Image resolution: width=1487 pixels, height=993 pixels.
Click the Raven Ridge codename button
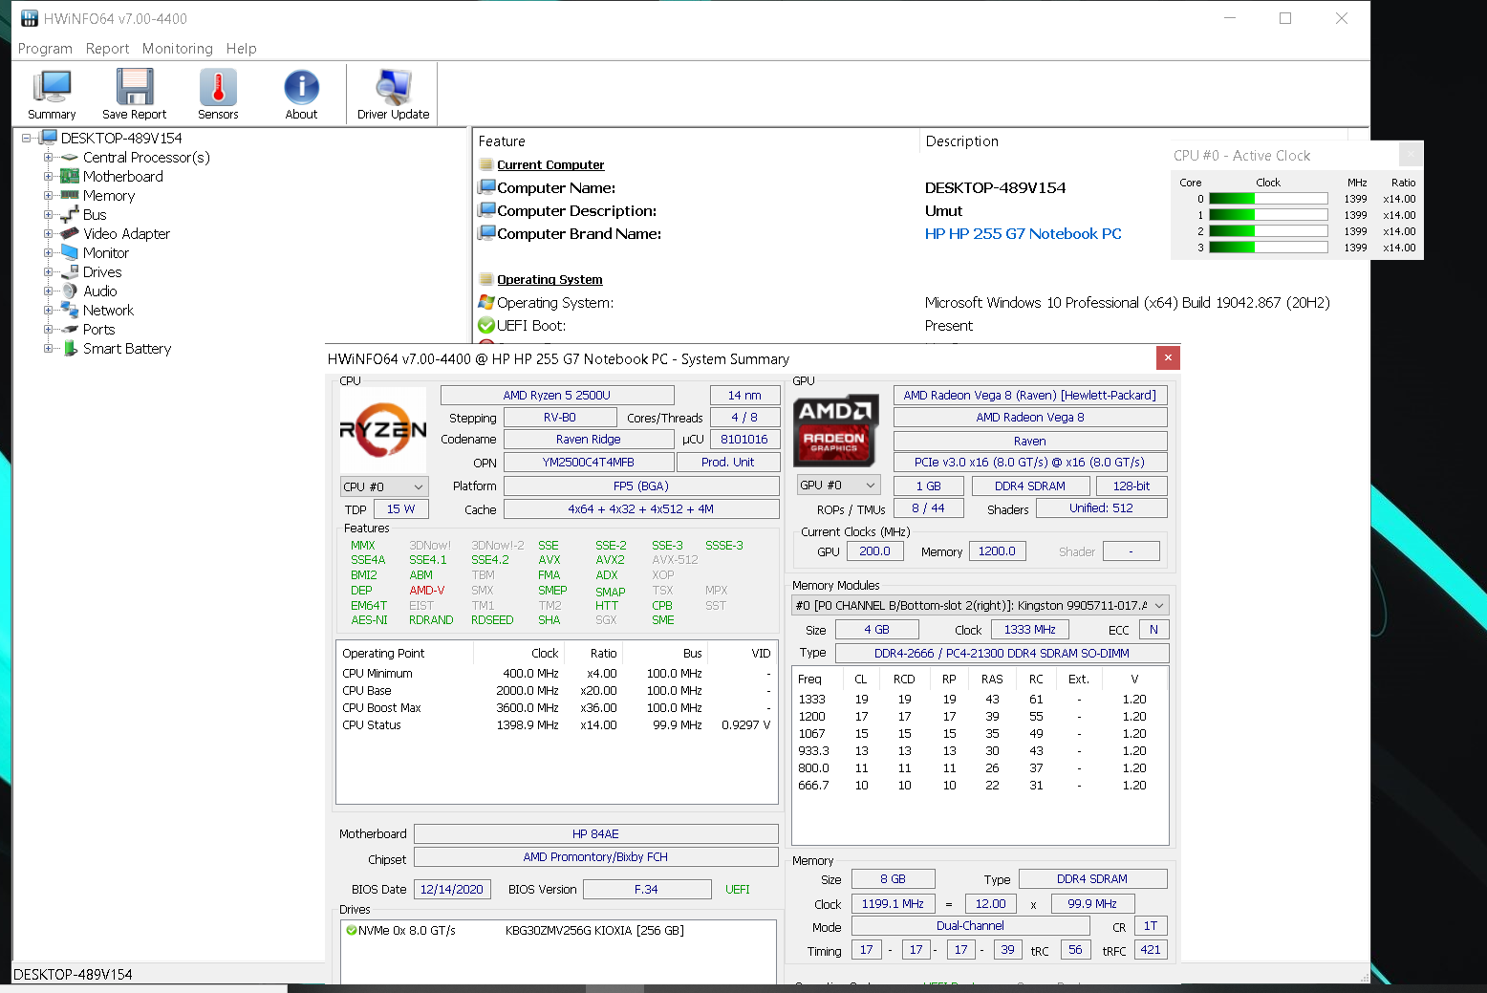click(589, 440)
